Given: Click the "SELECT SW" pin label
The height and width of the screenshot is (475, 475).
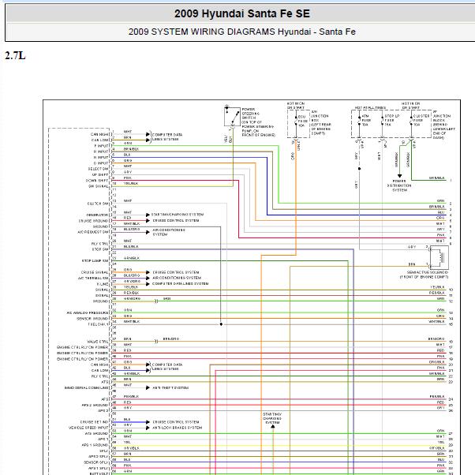Looking at the screenshot, I should point(98,169).
